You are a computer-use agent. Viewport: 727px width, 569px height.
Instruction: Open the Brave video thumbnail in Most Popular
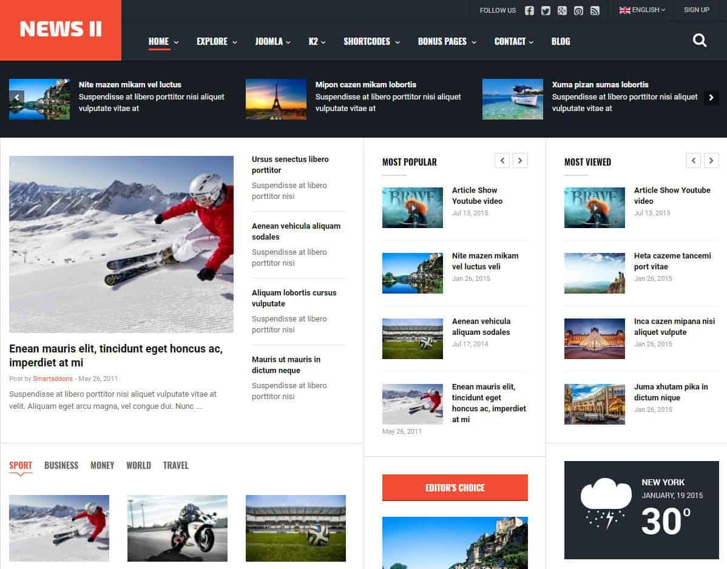tap(412, 207)
